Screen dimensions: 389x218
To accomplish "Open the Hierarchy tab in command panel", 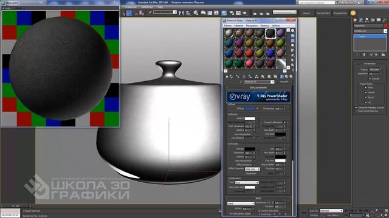I will pyautogui.click(x=367, y=20).
